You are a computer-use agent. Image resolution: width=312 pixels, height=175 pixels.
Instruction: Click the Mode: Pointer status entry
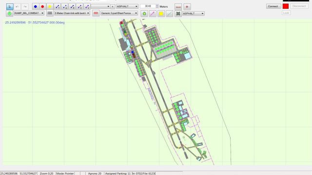[x=65, y=174]
